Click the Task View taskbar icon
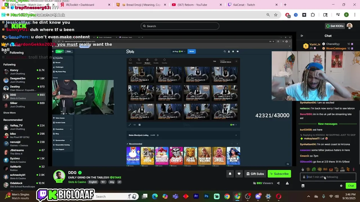The image size is (360, 202). click(x=145, y=196)
